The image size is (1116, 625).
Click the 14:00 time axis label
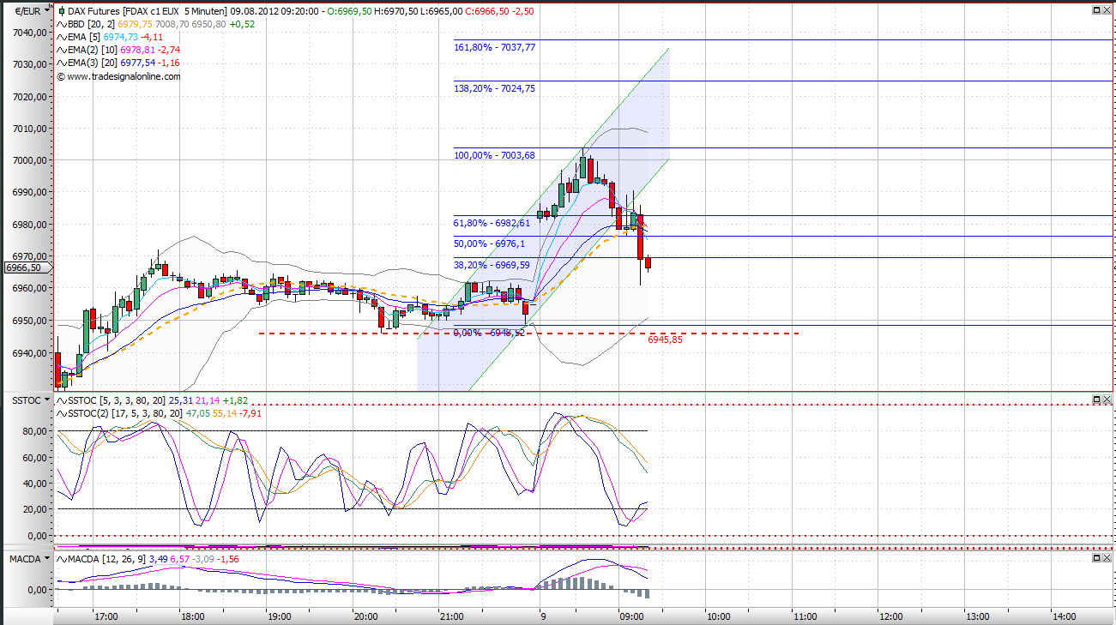coord(1064,616)
